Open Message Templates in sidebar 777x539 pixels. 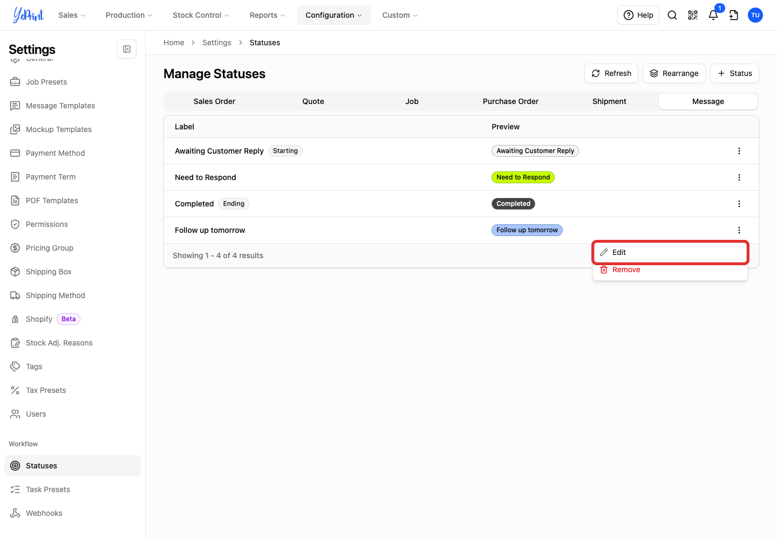coord(72,106)
